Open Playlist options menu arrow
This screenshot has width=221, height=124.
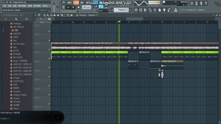click(x=36, y=15)
